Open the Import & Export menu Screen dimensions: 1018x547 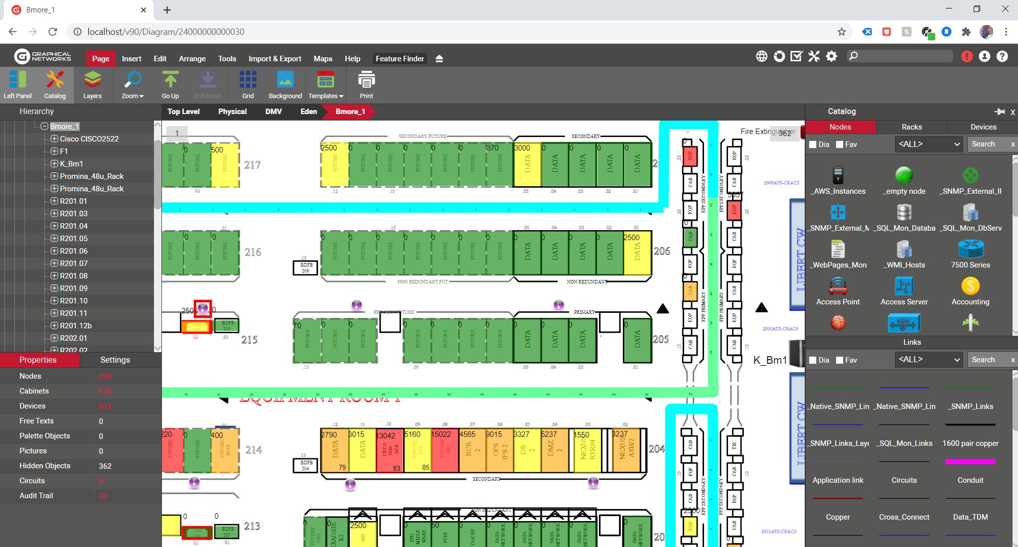pos(275,59)
